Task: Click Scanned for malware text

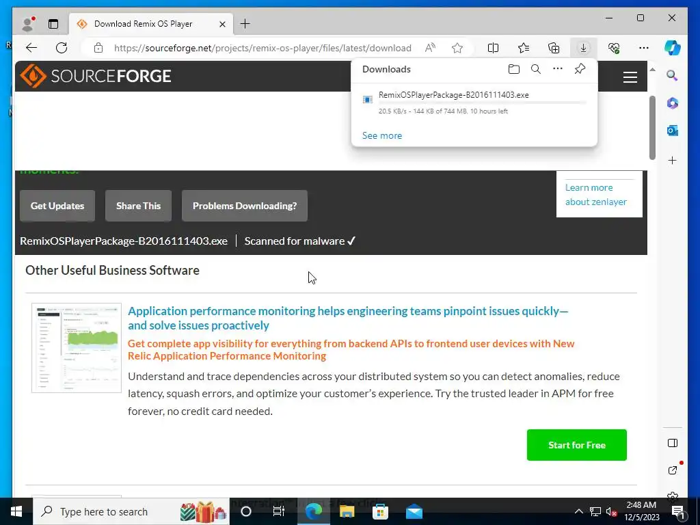Action: [x=299, y=241]
